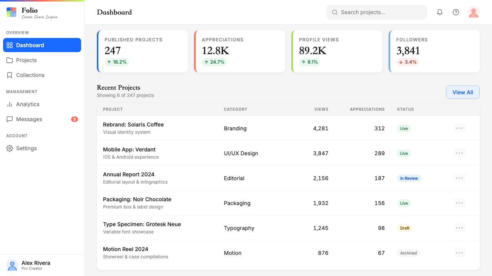Click the Project column header

point(113,109)
